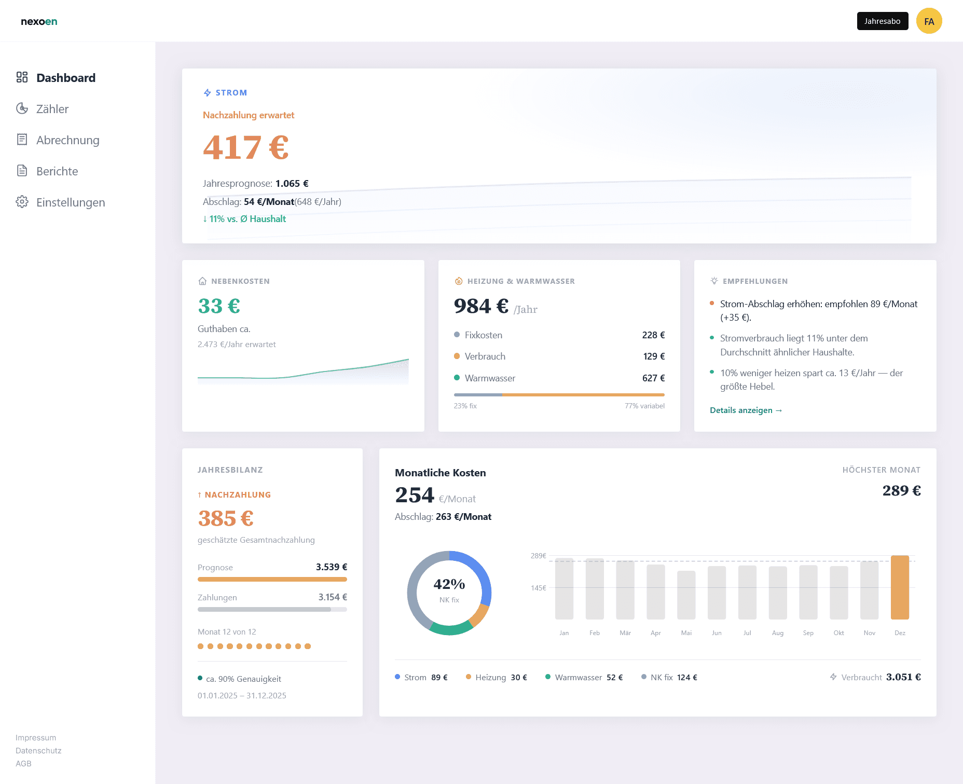This screenshot has width=963, height=784.
Task: Click the flame icon on Heizung & Warmwasser
Action: 459,281
